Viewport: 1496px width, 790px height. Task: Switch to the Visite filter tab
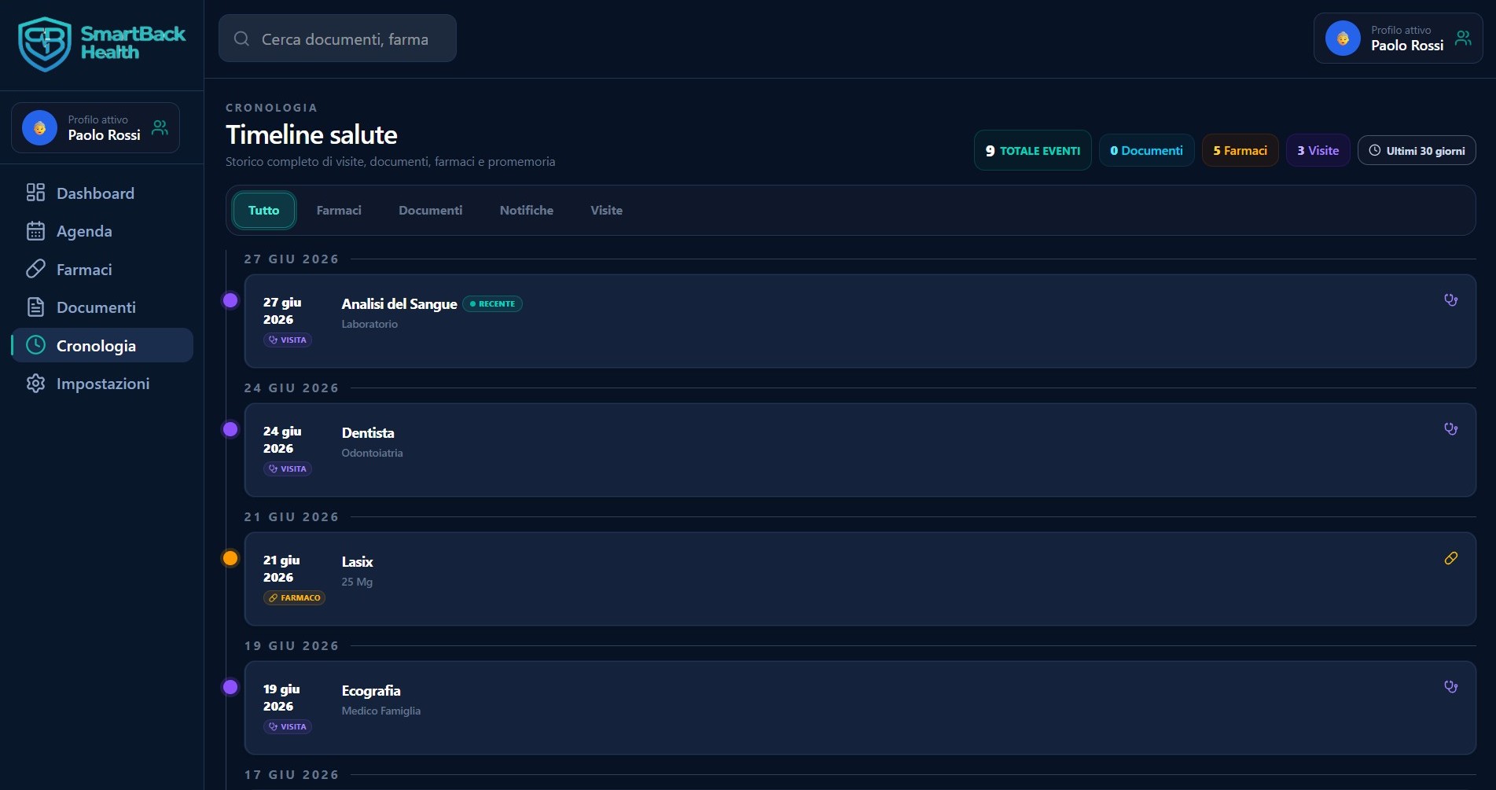[x=607, y=210]
